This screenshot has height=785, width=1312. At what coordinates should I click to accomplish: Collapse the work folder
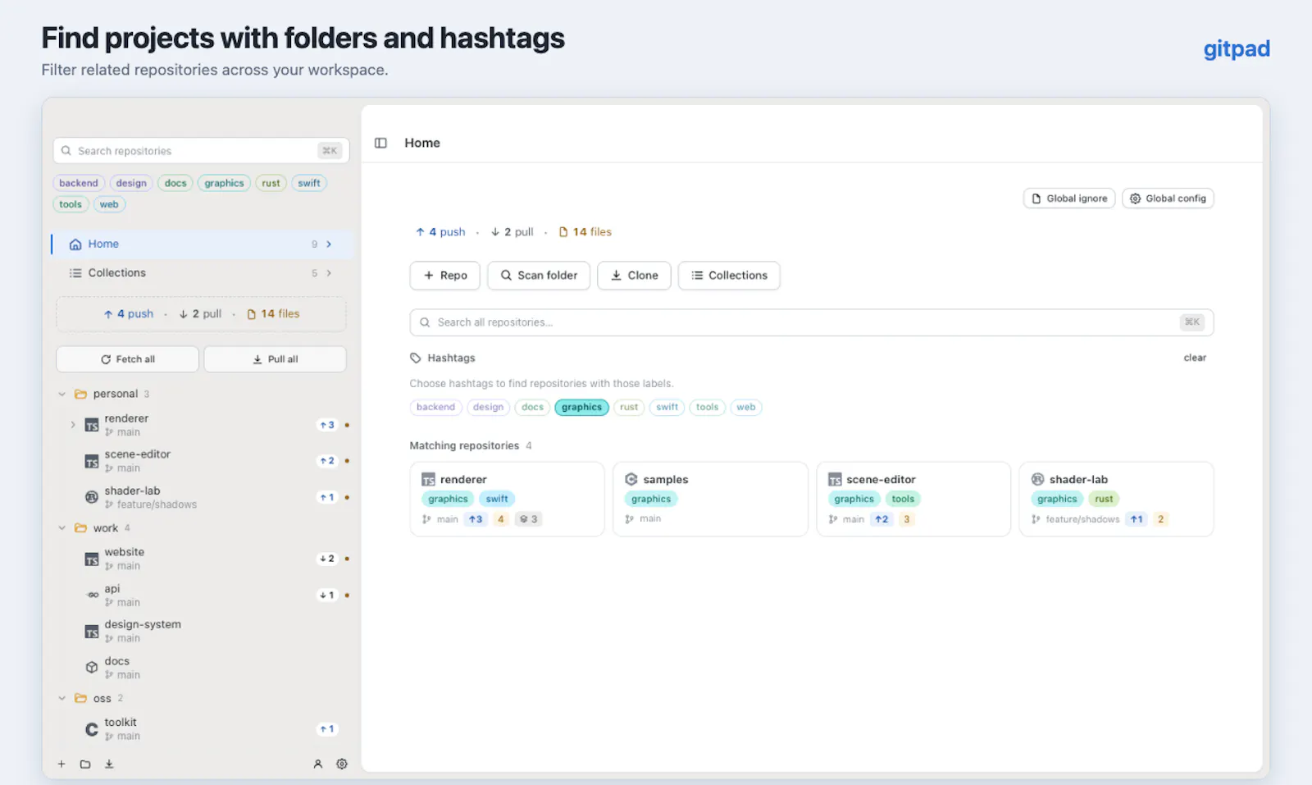(x=61, y=527)
